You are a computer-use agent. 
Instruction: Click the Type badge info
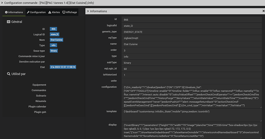tap(53, 45)
